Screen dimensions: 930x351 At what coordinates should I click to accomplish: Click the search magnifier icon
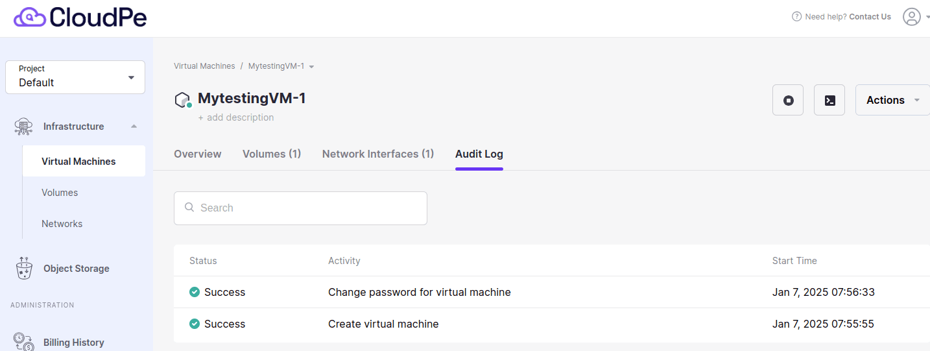pos(189,208)
